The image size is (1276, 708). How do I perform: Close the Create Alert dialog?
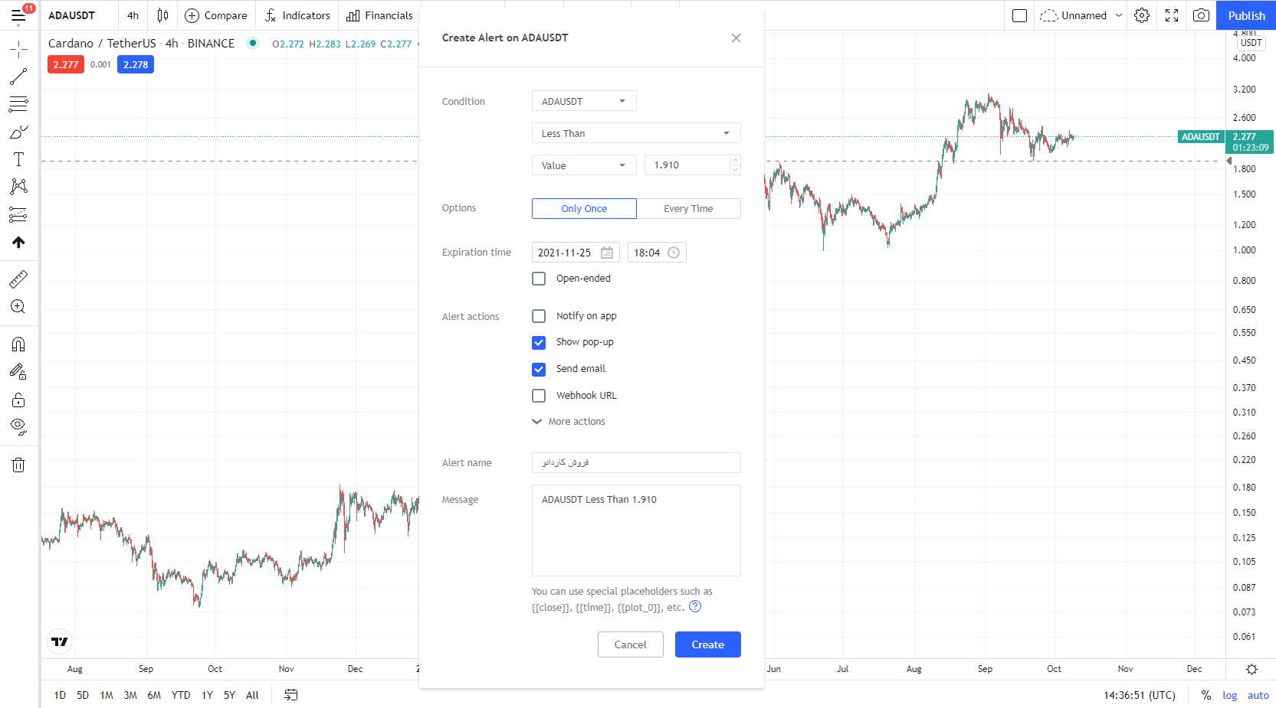tap(736, 38)
